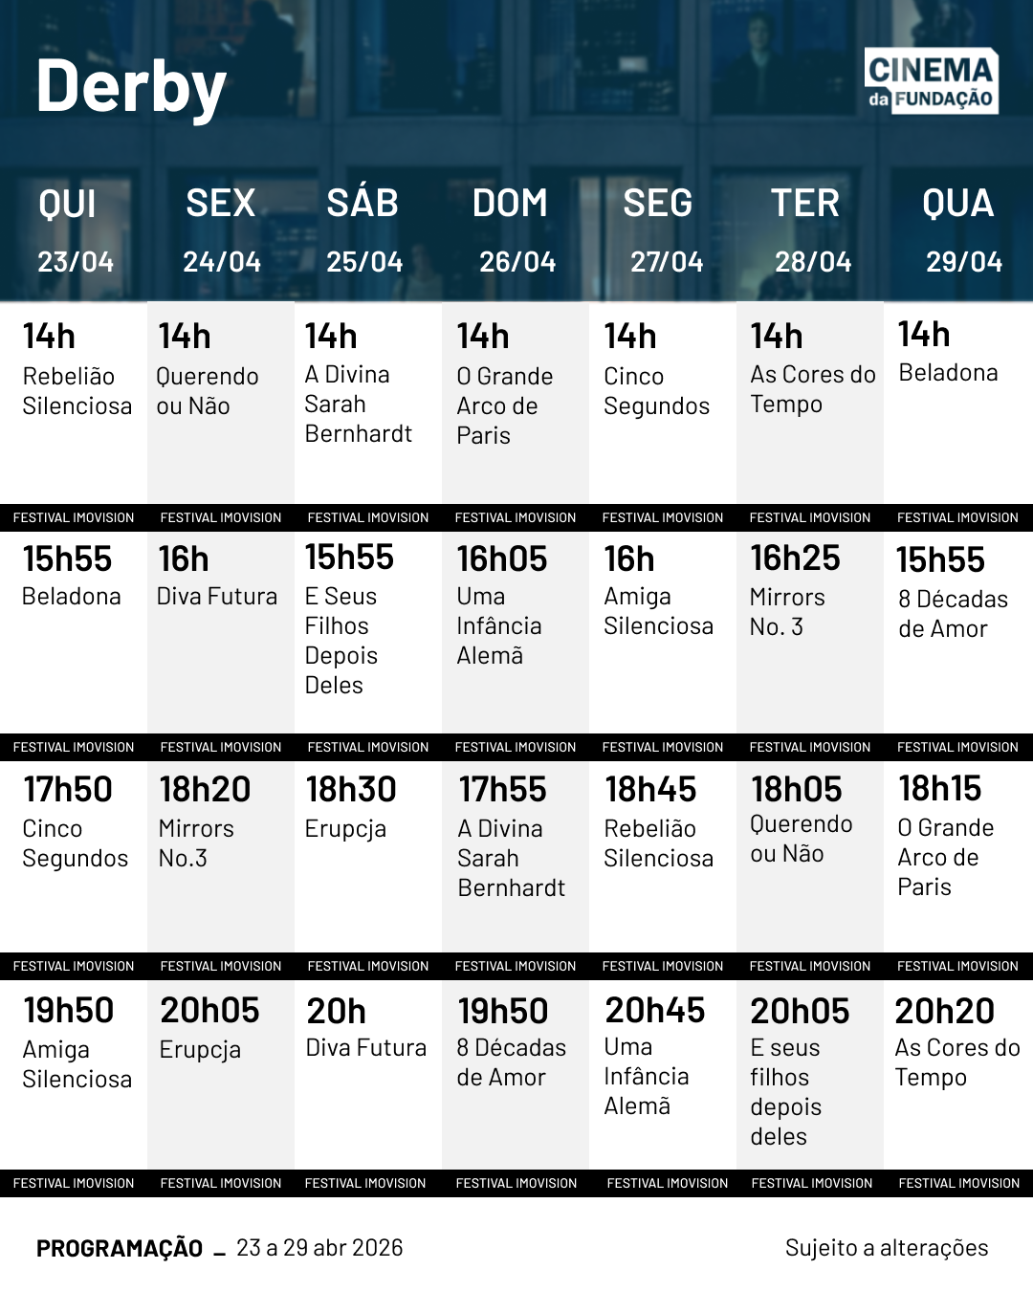
Task: Click the Derby title heading
Action: pyautogui.click(x=131, y=87)
